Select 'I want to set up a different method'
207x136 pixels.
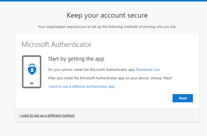coord(47,115)
